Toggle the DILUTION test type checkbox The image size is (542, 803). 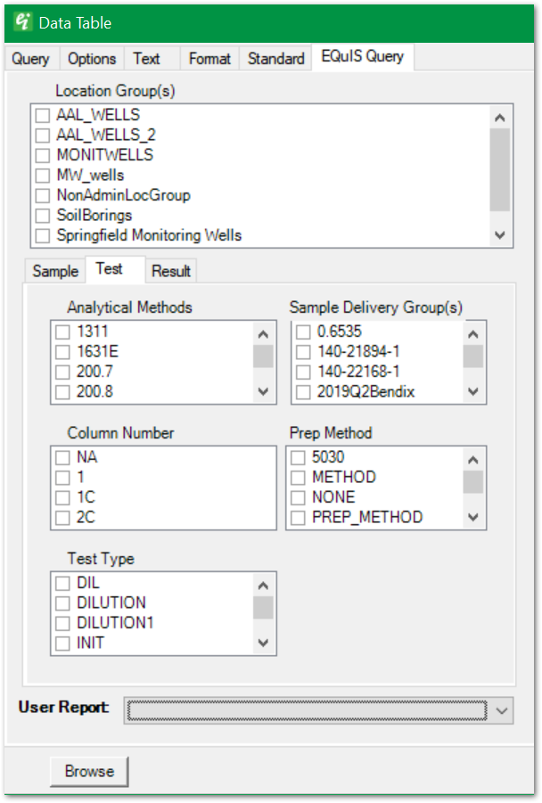pyautogui.click(x=62, y=603)
